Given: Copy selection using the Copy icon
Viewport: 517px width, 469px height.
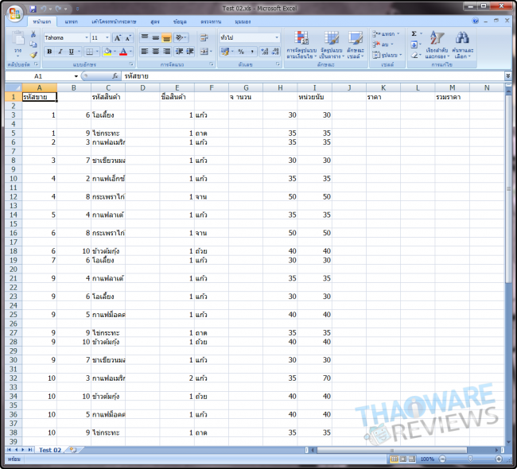Looking at the screenshot, I should 33,45.
